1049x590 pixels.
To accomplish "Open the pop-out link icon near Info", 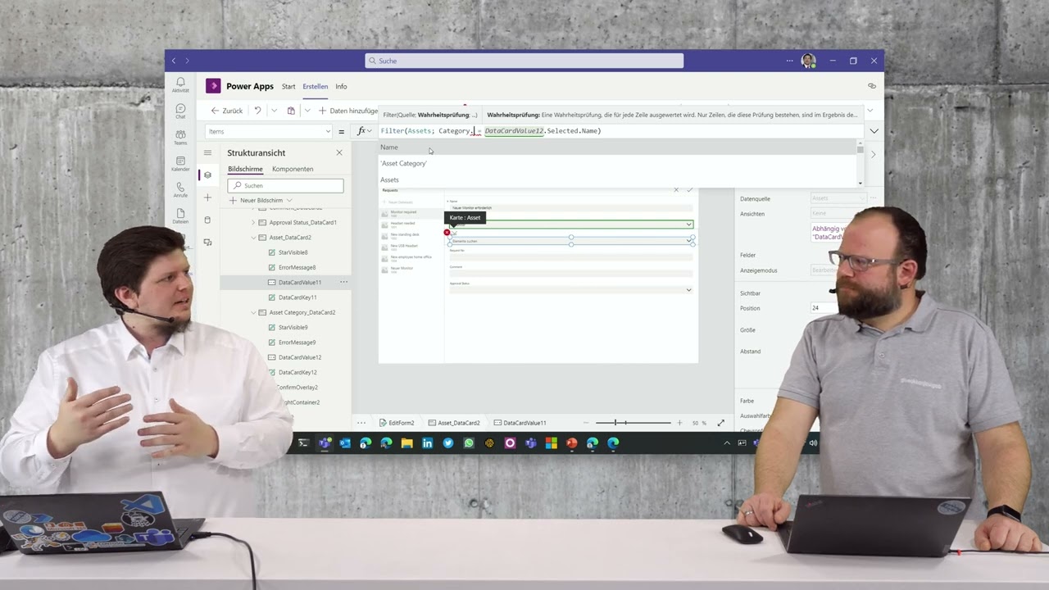I will 872,86.
